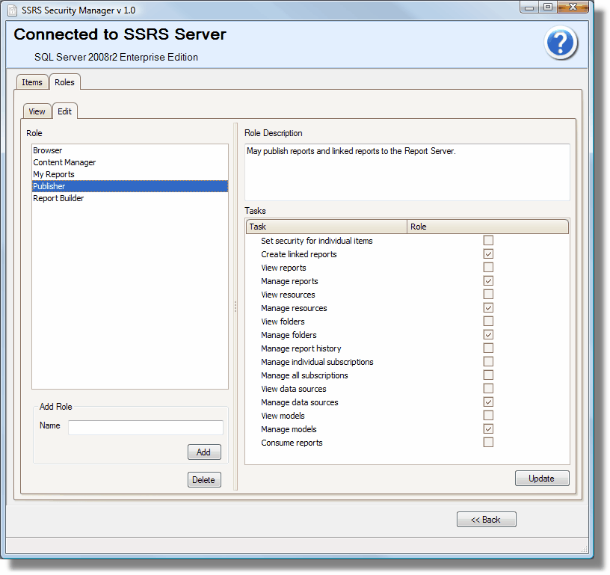Screen dimensions: 610x575
Task: Open the View sub-tab
Action: (37, 111)
